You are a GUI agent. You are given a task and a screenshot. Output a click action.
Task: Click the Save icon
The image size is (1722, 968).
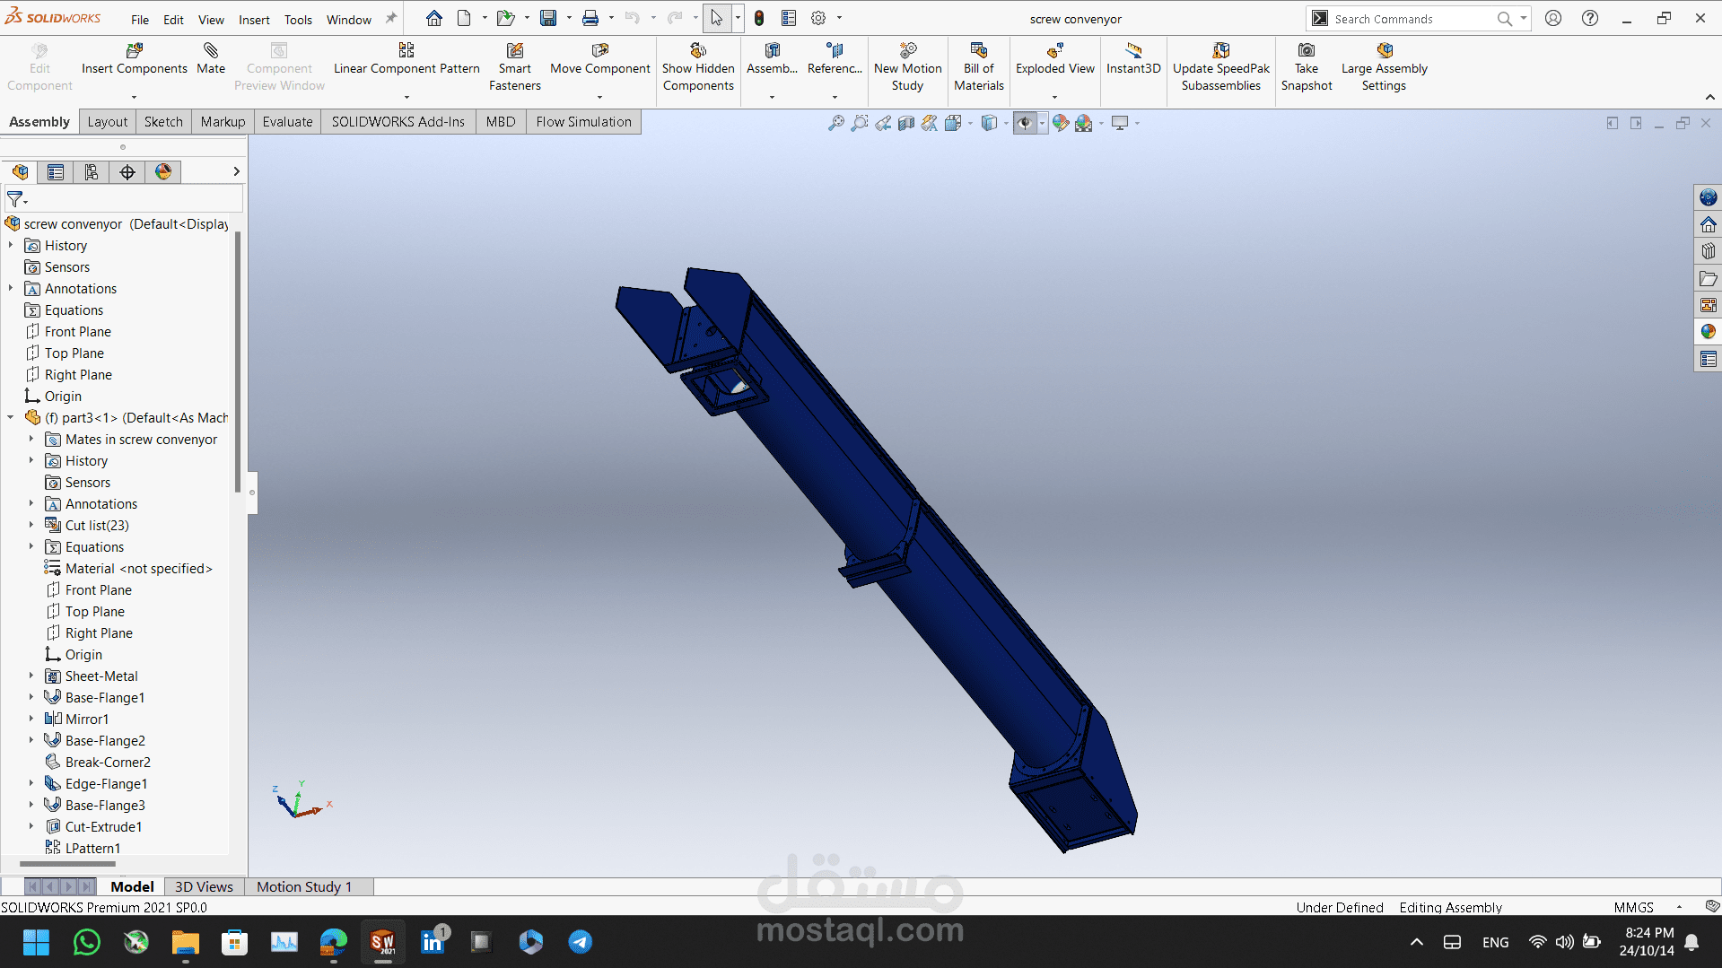tap(548, 18)
